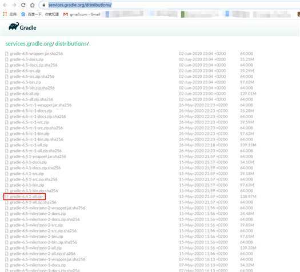300x272 pixels.
Task: Open gradle-6.5-milestone-1-wrapper.jar.sha256 link
Action: click(x=47, y=259)
